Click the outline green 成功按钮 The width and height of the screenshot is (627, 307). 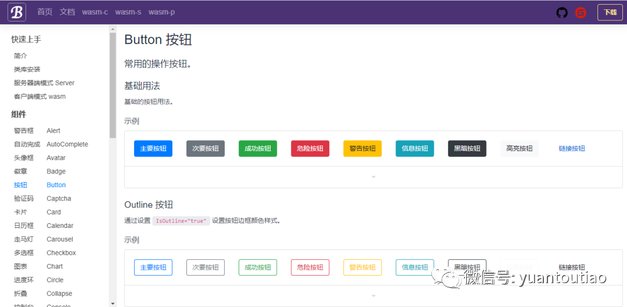258,267
